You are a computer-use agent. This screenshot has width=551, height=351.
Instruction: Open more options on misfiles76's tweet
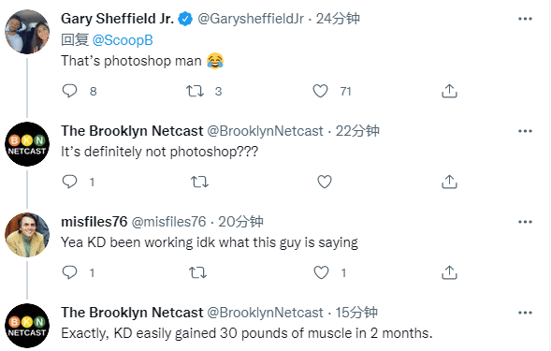point(525,222)
